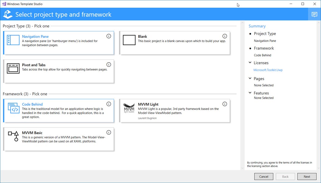Click the 'Project Type (3) - Pick one' heading
This screenshot has width=321, height=183.
[x=26, y=26]
